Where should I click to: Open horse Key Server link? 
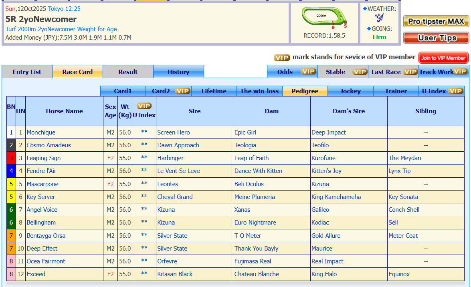[x=41, y=197]
